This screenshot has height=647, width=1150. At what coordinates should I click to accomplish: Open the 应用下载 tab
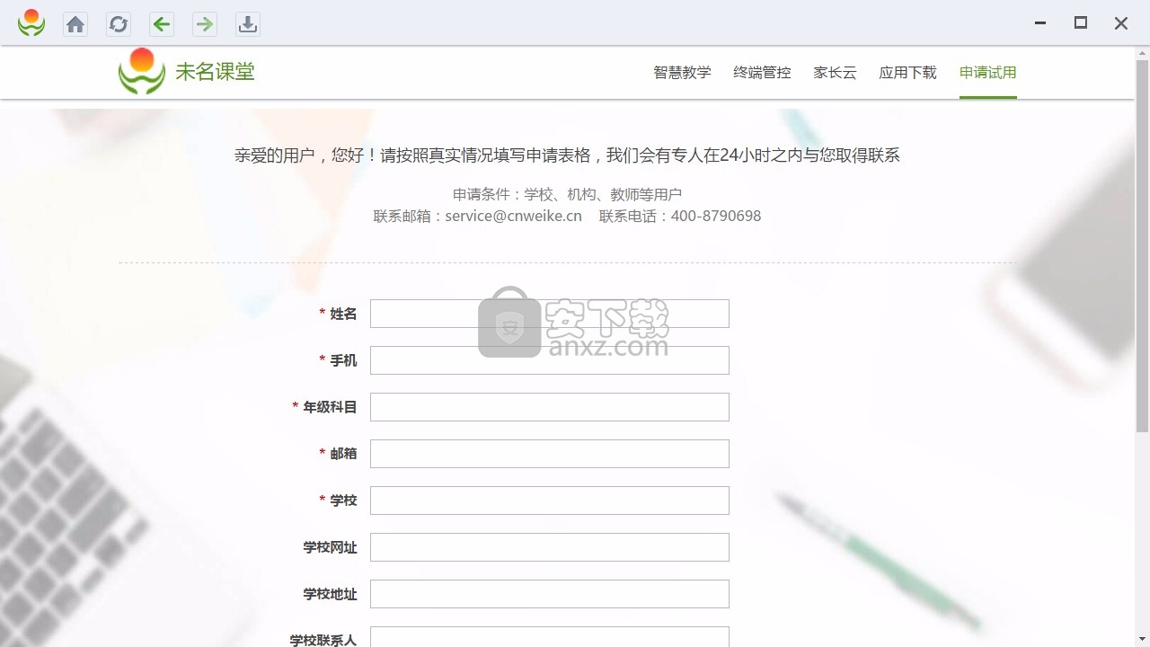(907, 73)
